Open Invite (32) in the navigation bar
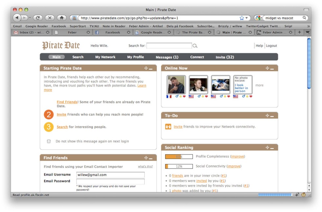The height and width of the screenshot is (212, 322). pos(225,57)
